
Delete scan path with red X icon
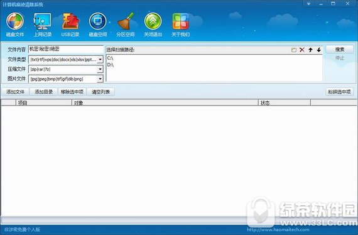coord(302,50)
